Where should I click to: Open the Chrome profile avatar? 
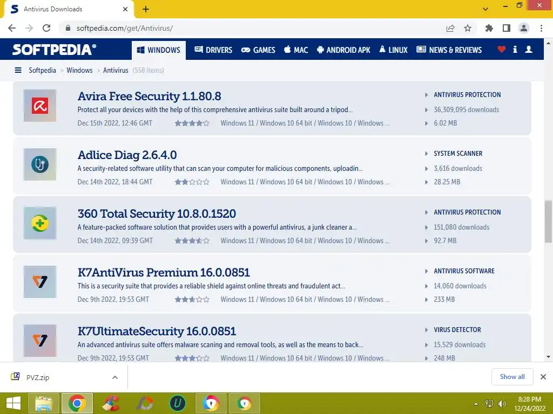pos(524,28)
